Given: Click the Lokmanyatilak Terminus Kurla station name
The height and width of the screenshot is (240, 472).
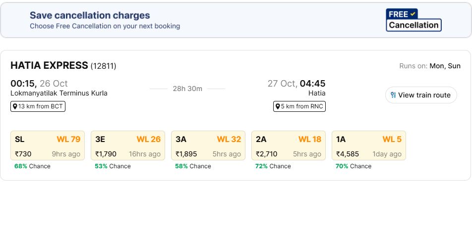Looking at the screenshot, I should 59,93.
